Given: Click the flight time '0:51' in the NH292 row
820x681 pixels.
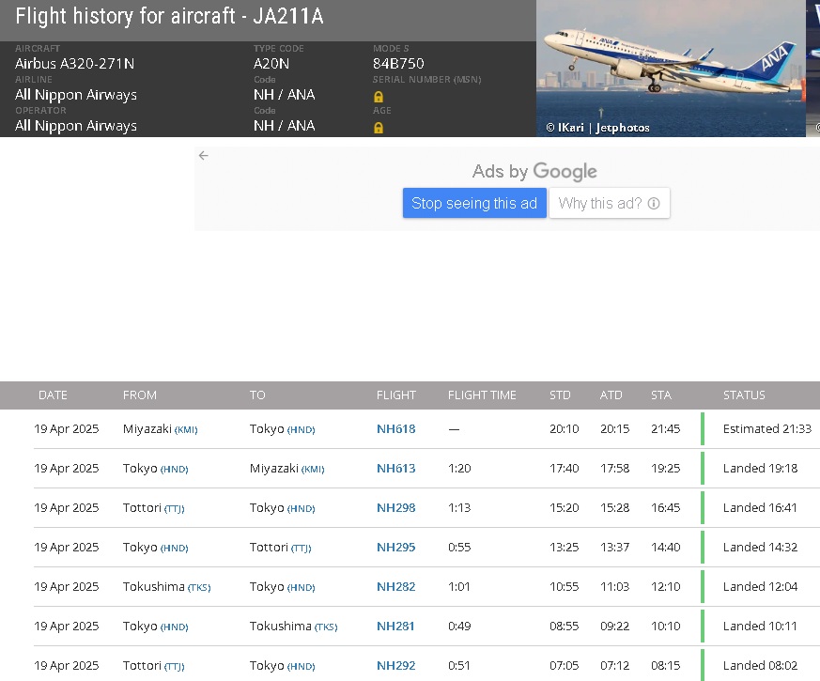Looking at the screenshot, I should pos(459,666).
